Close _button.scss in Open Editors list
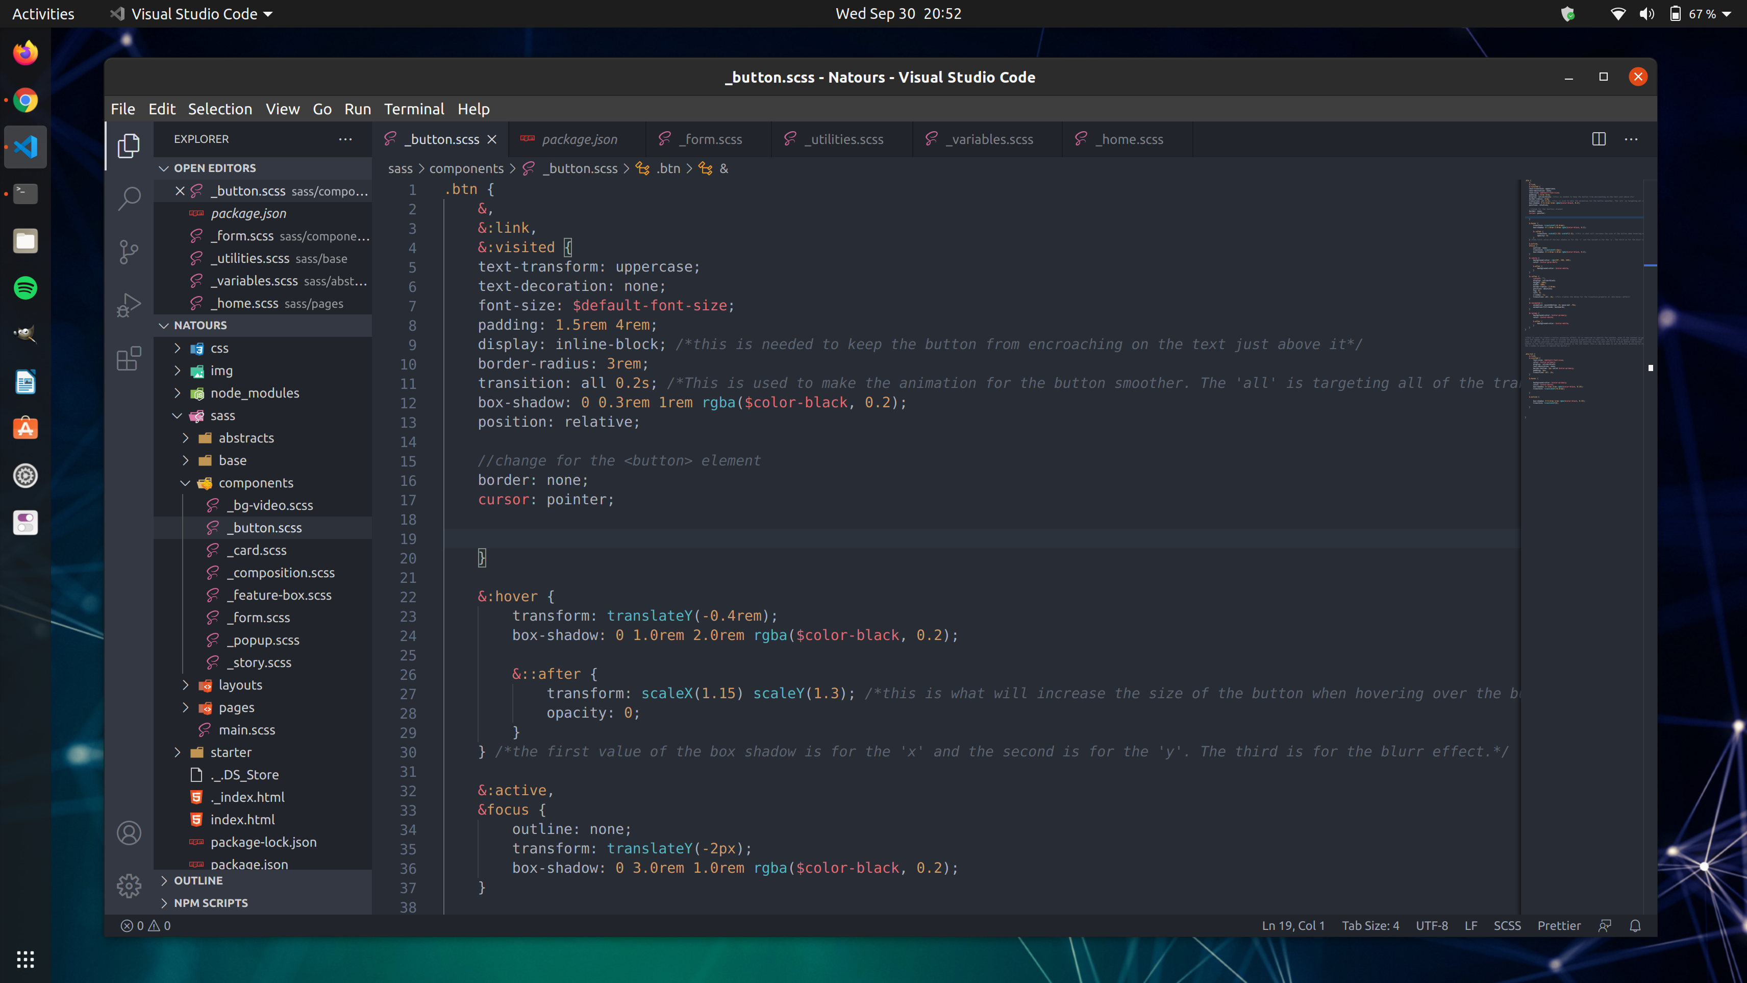 click(180, 191)
